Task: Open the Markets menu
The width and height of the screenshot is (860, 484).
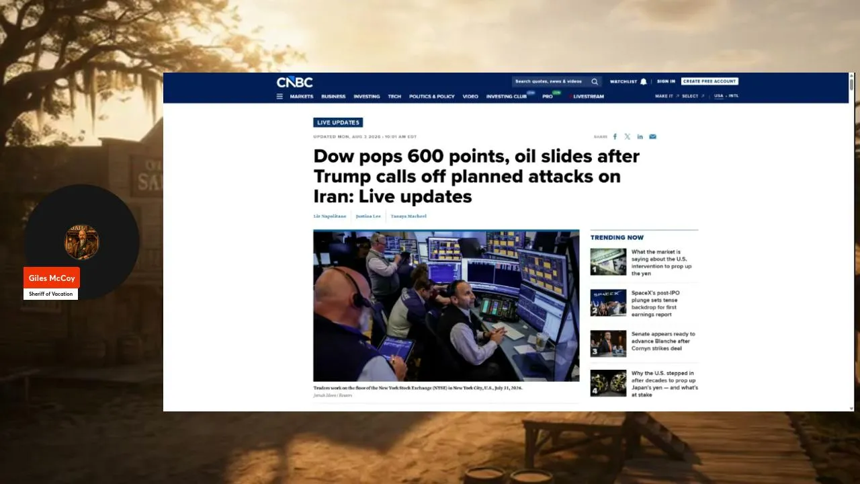Action: coord(302,96)
